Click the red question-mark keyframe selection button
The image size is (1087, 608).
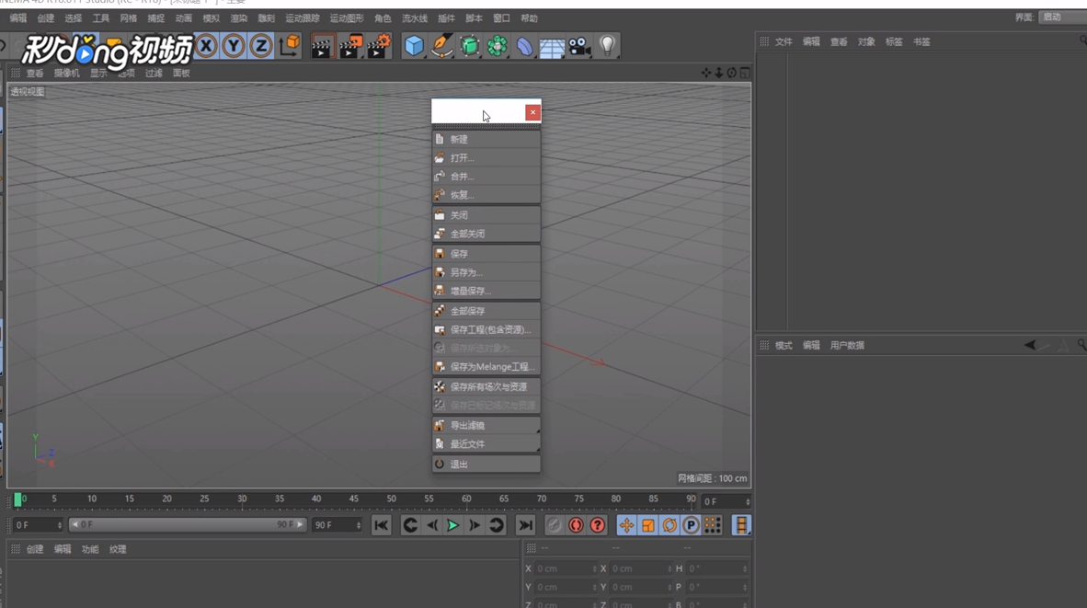(598, 525)
